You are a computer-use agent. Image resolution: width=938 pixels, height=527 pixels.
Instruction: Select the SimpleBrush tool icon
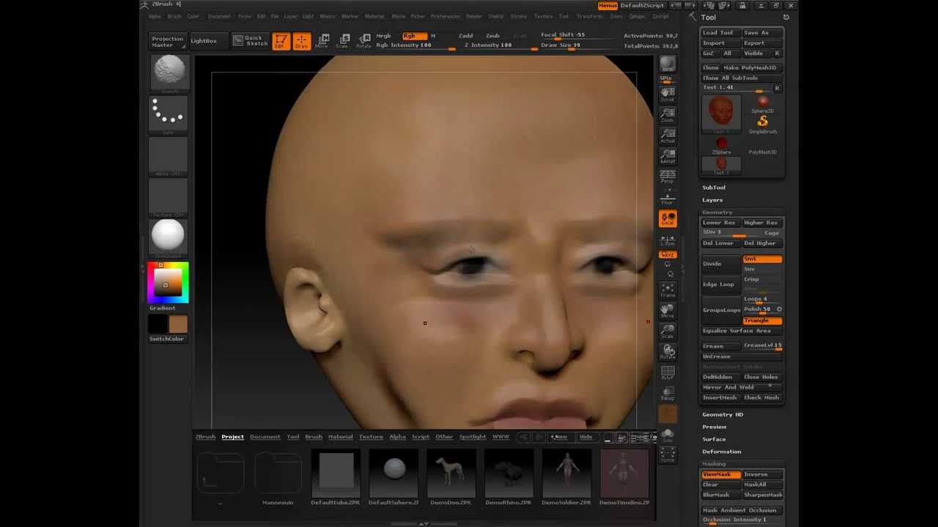763,124
